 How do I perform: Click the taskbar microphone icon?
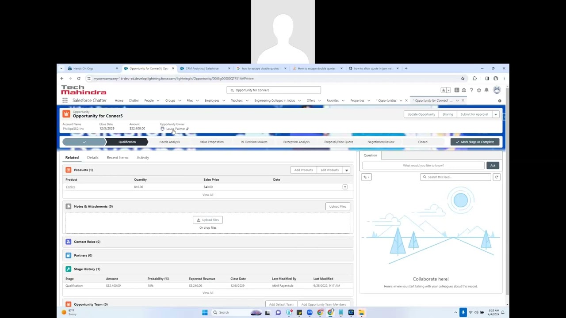pos(463,312)
